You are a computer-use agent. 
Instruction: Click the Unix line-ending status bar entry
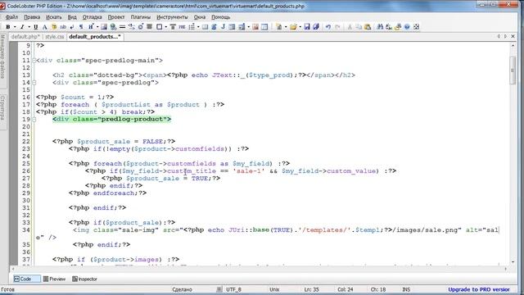[x=274, y=289]
